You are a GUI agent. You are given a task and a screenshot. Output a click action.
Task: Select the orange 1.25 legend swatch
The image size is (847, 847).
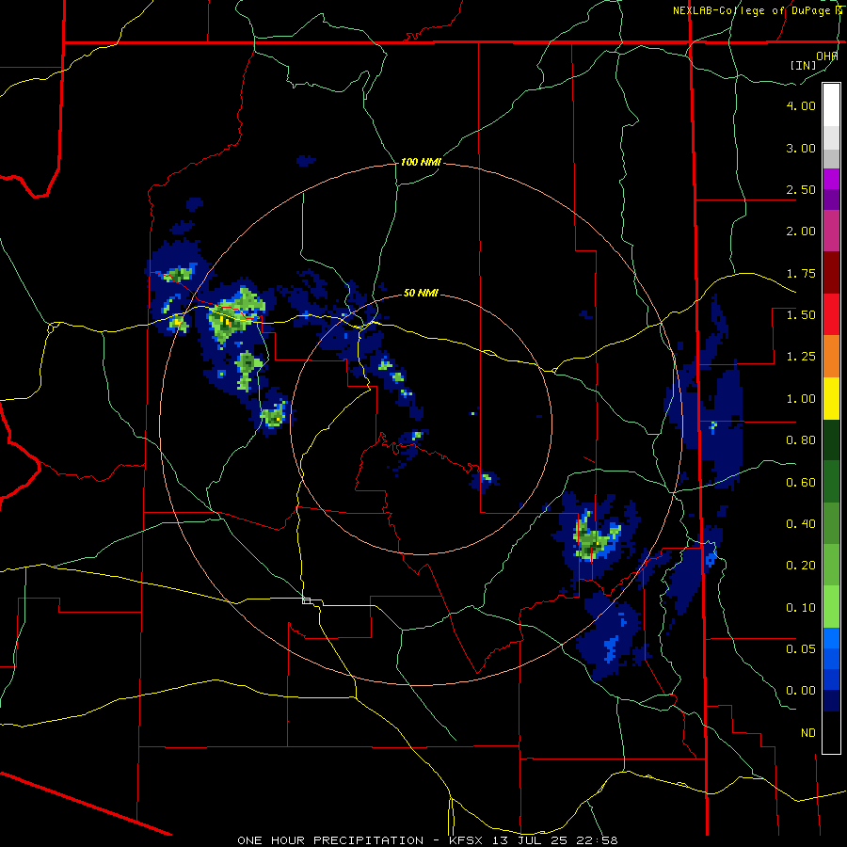(x=831, y=357)
